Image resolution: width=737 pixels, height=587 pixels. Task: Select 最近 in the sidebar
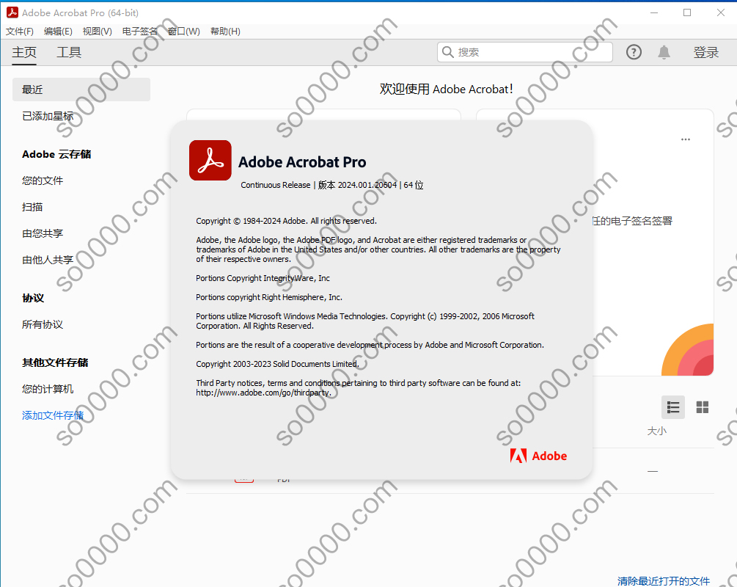pos(81,90)
